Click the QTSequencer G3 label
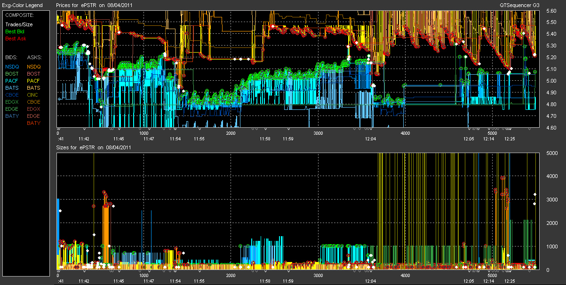 point(519,5)
